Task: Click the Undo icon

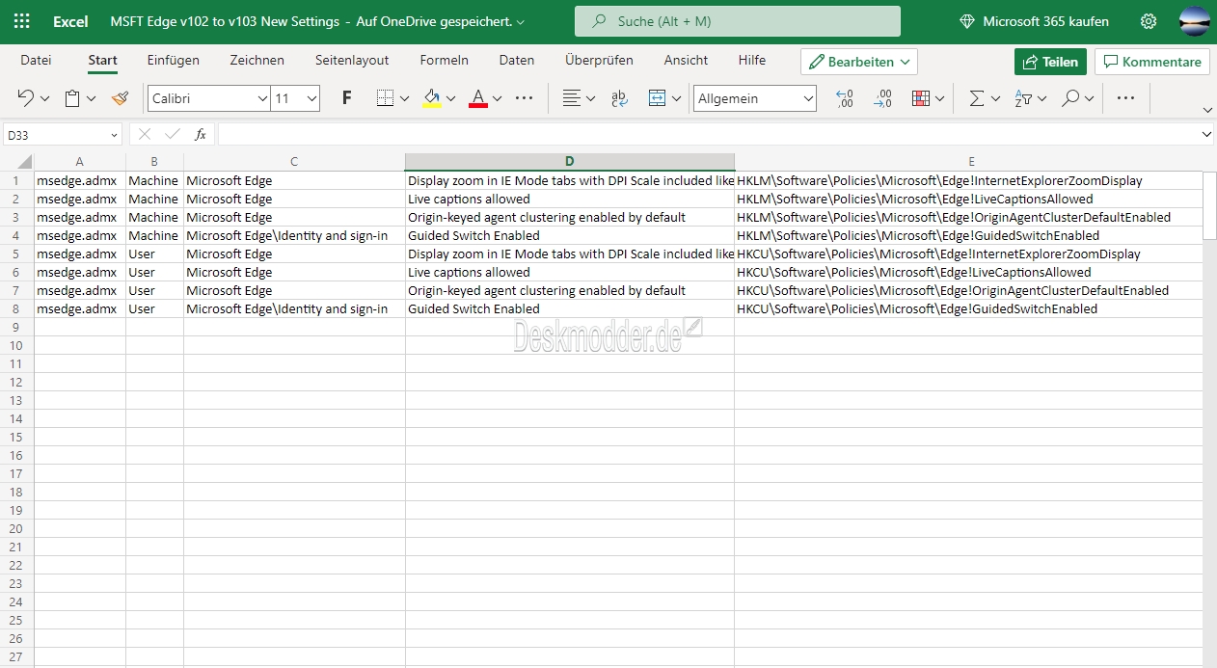Action: 26,98
